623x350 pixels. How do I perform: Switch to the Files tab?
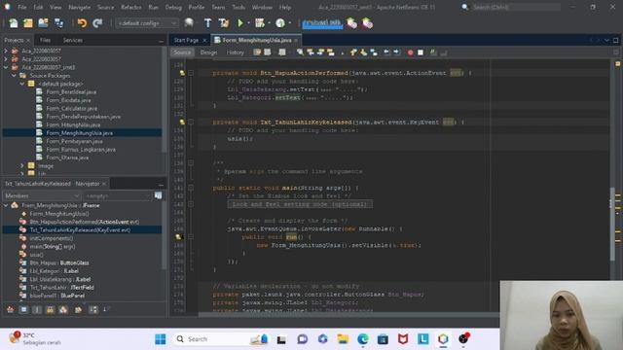46,40
